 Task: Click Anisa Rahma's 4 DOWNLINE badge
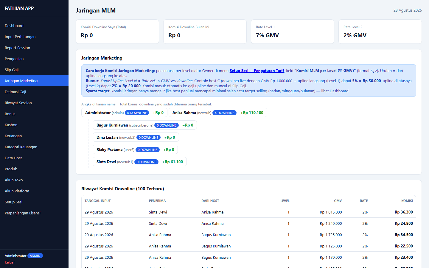(x=225, y=113)
